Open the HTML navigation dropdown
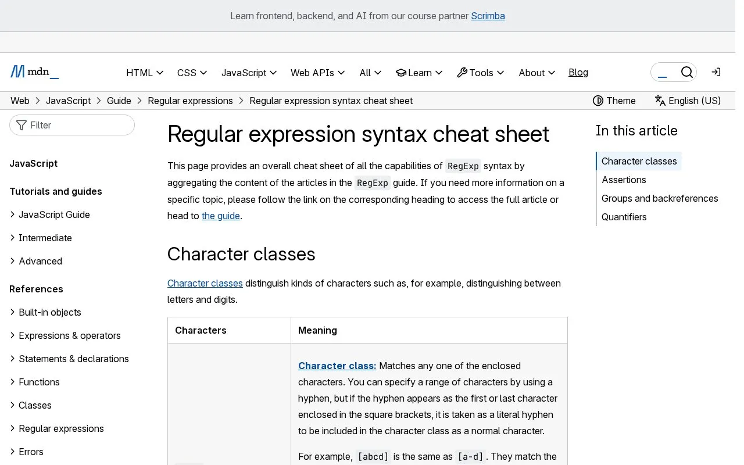Screen dimensions: 744x465 tap(145, 73)
